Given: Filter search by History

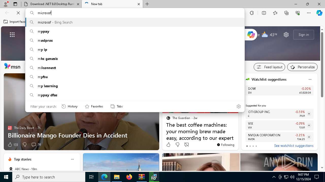Looking at the screenshot, I should coord(70,106).
